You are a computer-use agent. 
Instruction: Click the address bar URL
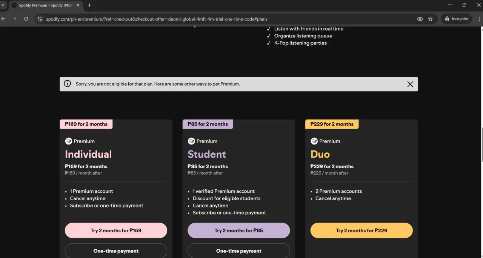[157, 19]
